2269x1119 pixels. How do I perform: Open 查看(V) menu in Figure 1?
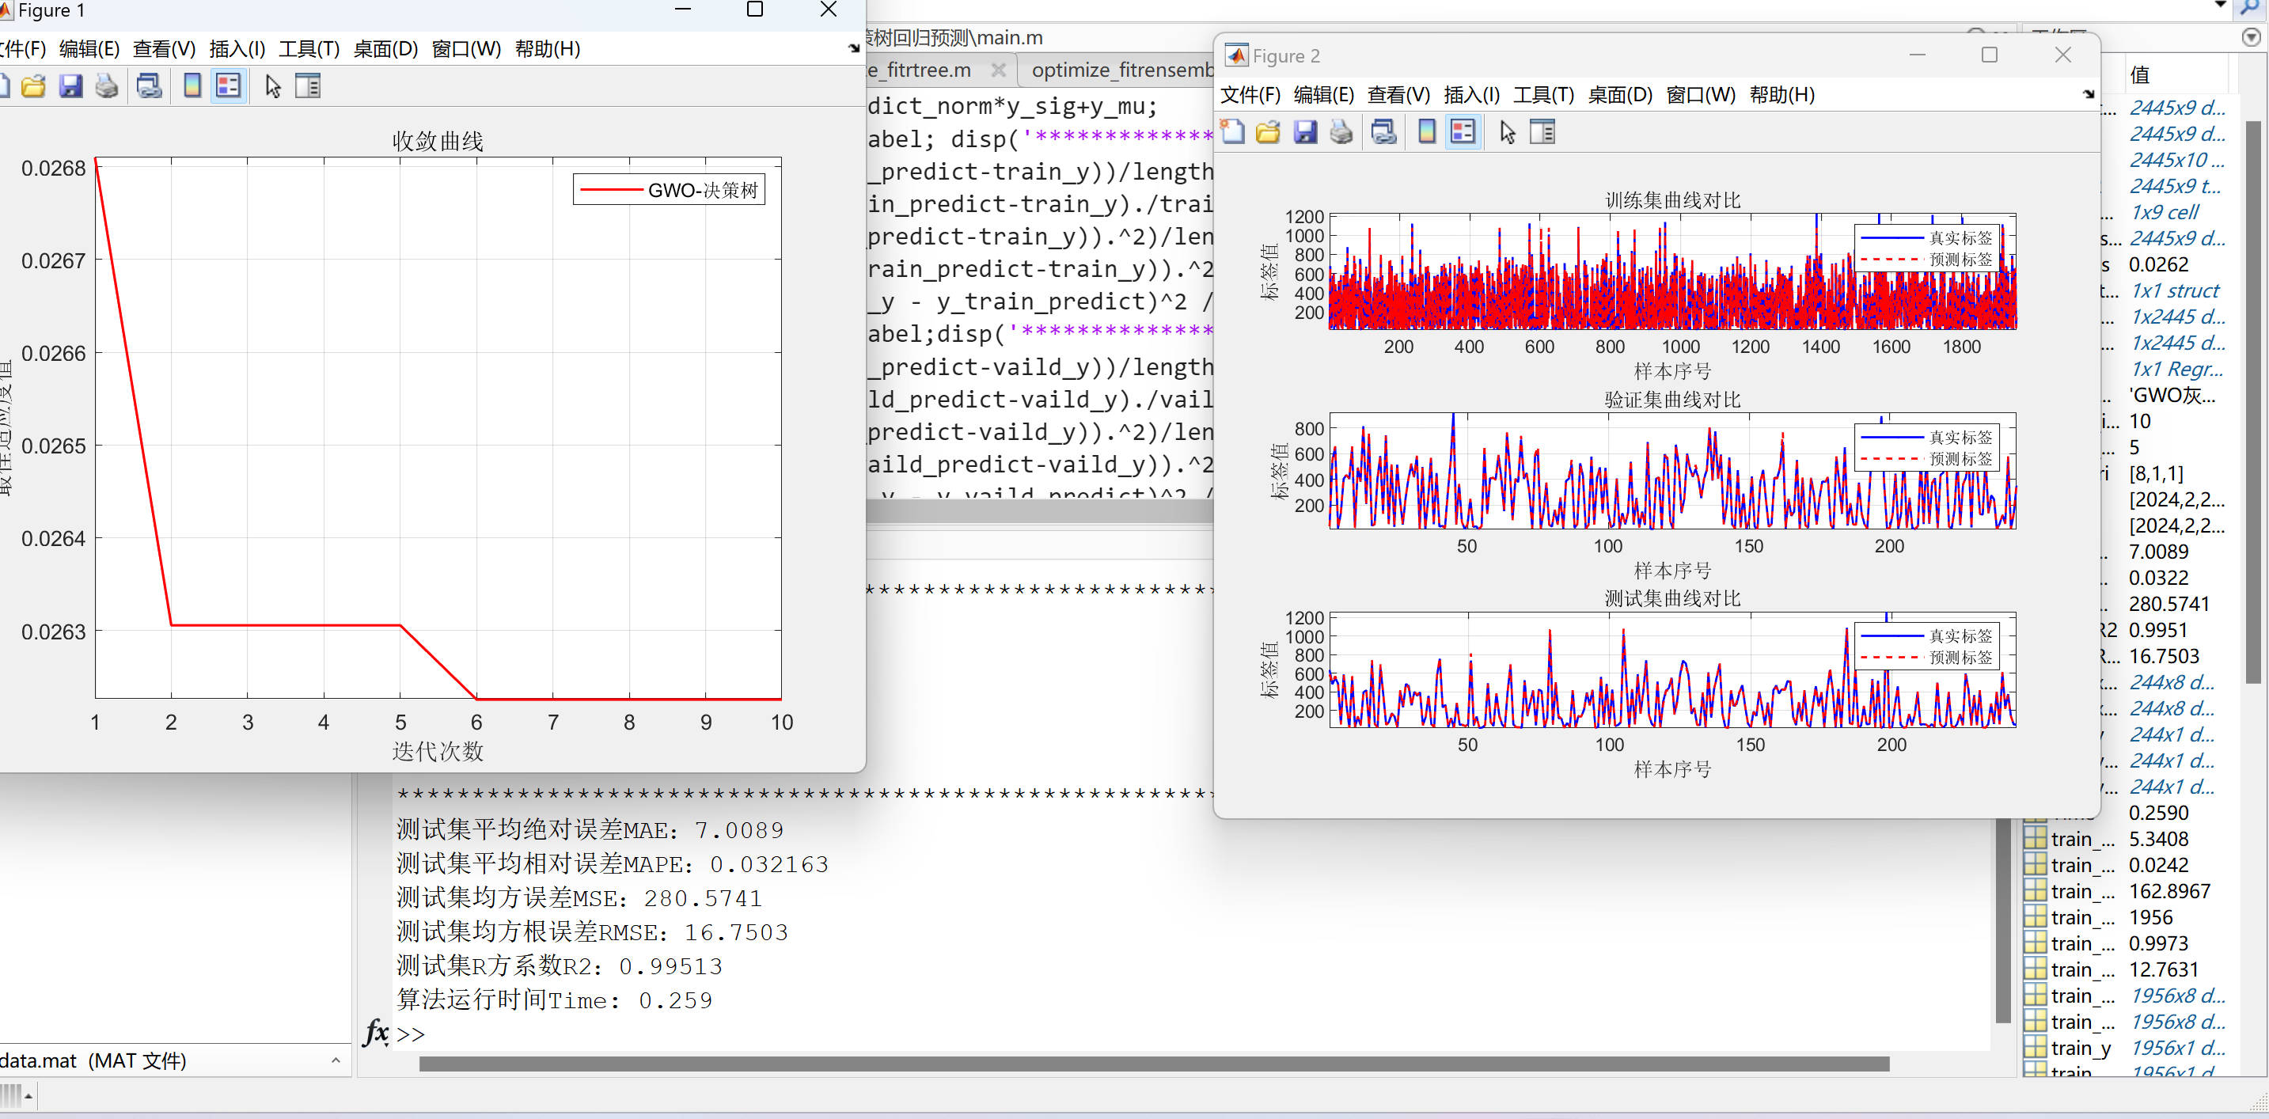pyautogui.click(x=164, y=48)
